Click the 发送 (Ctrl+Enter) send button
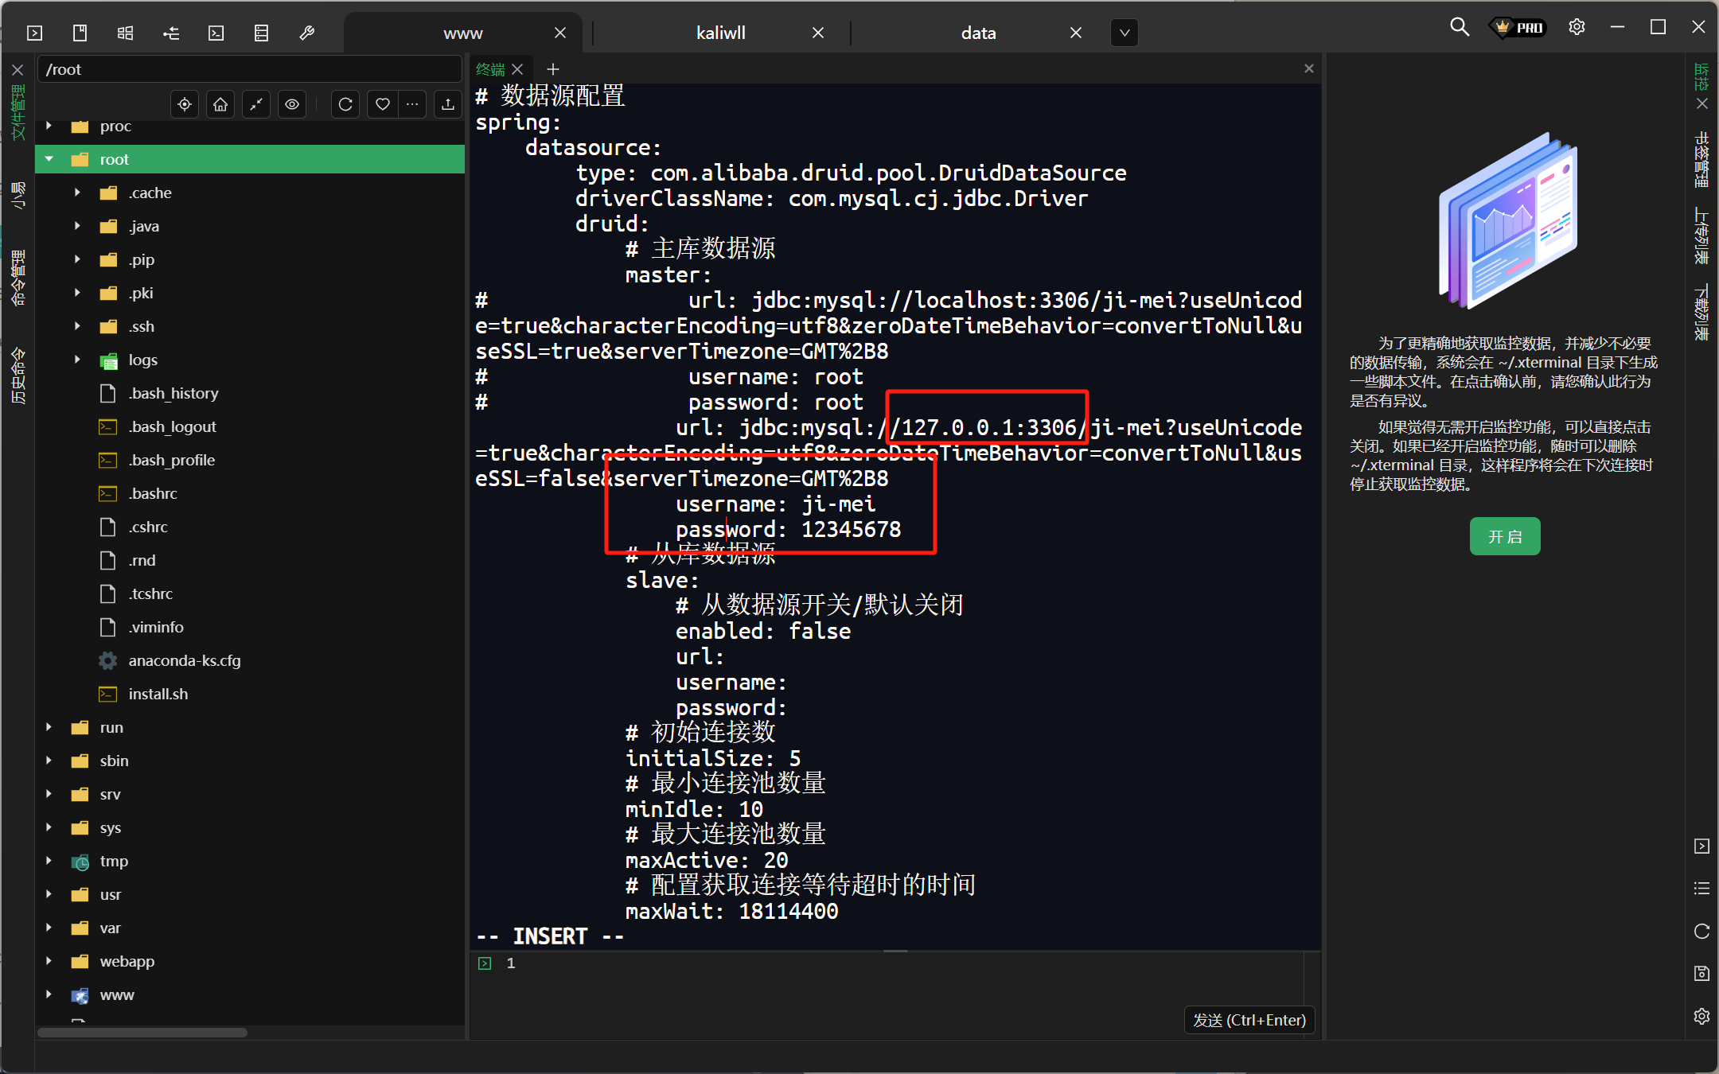 tap(1249, 1020)
